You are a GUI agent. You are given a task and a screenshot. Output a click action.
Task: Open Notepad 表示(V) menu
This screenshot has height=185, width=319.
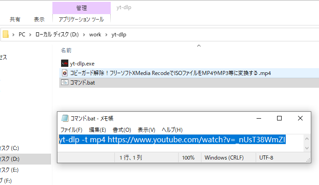146,130
